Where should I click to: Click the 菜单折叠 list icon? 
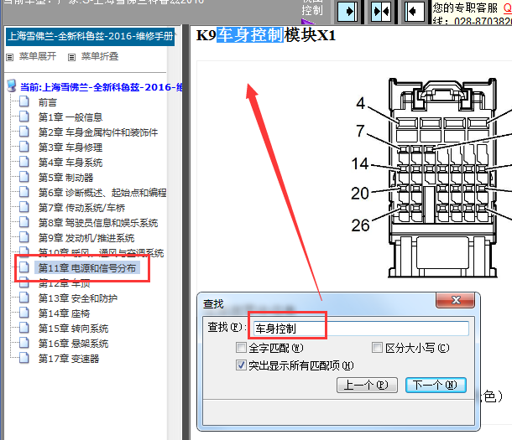click(x=71, y=57)
